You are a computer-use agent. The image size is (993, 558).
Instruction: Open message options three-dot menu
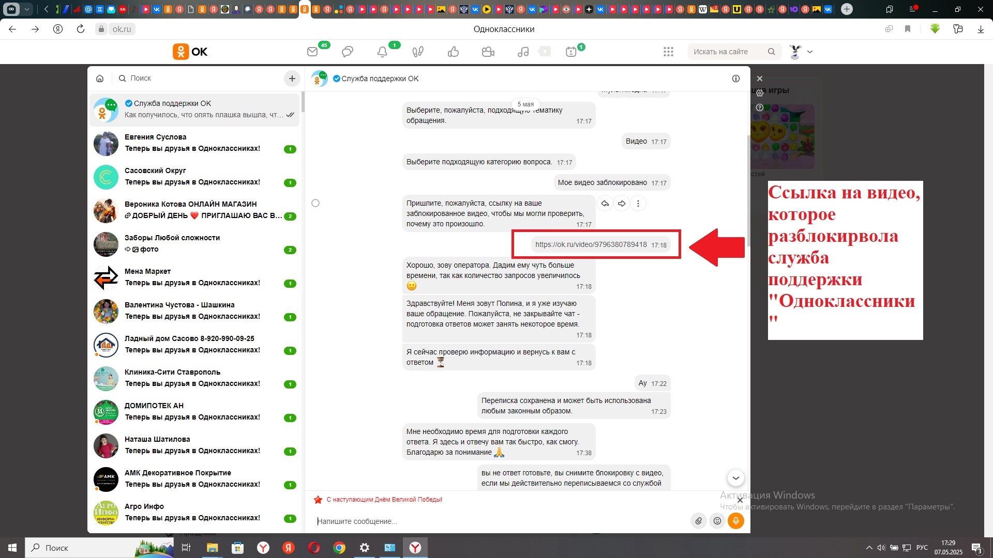[638, 204]
